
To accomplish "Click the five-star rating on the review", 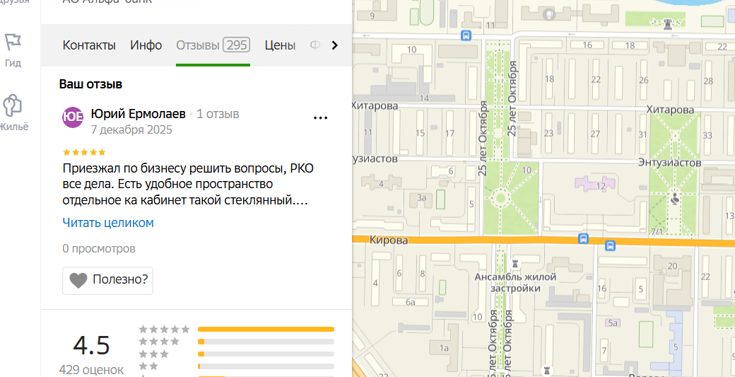I will (x=84, y=152).
